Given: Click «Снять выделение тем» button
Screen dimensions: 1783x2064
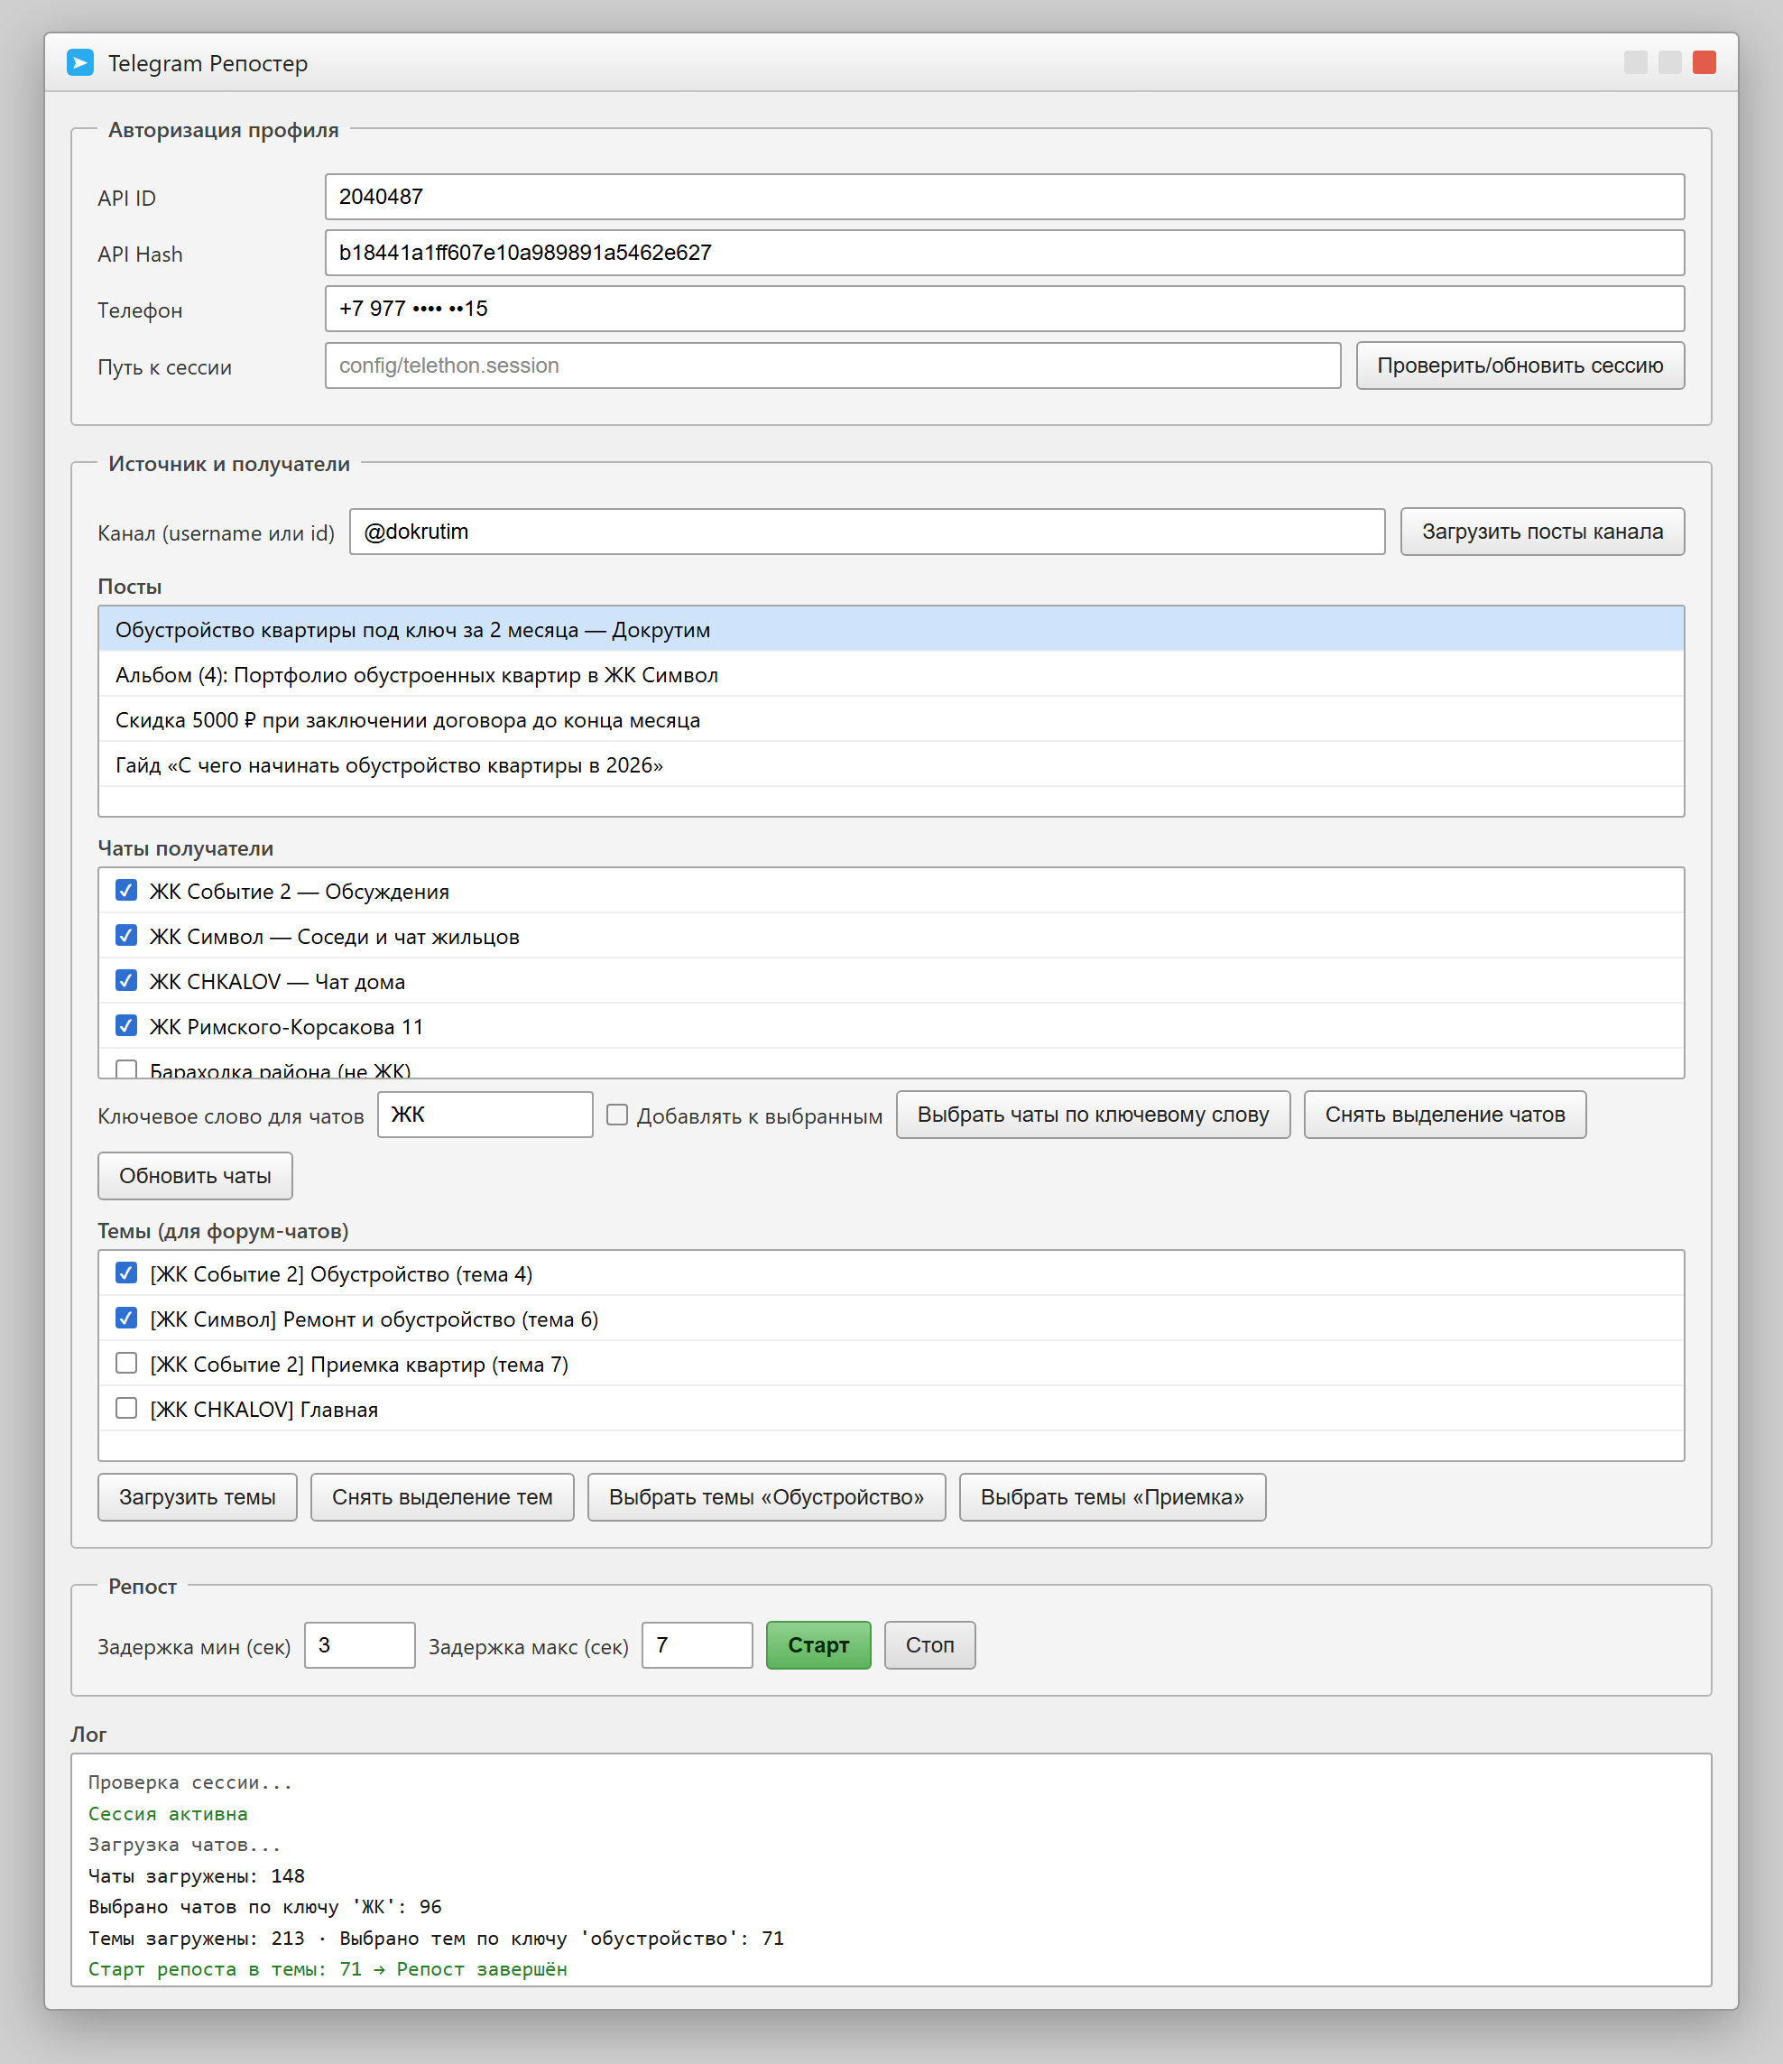Looking at the screenshot, I should (442, 1497).
